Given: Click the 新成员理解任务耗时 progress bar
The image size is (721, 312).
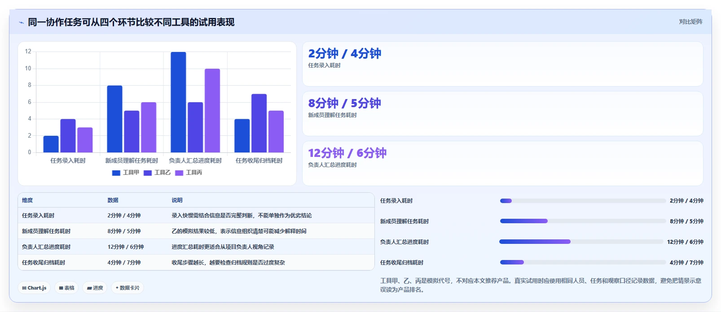Looking at the screenshot, I should 583,221.
